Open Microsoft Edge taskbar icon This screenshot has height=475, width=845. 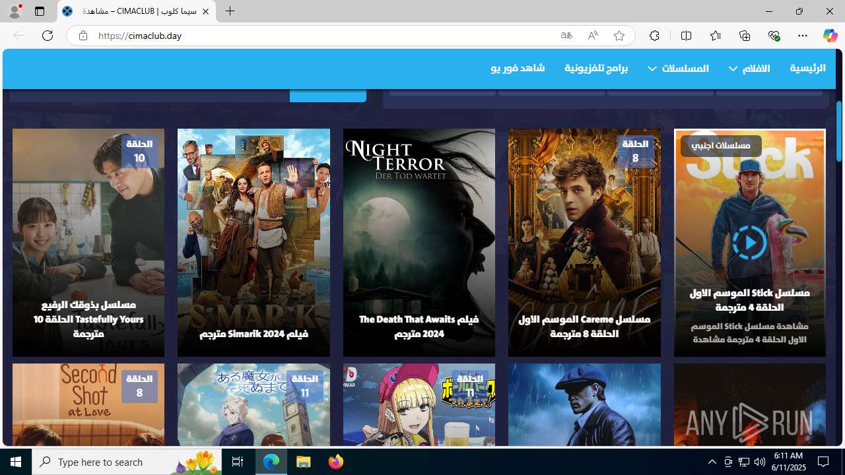tap(271, 462)
